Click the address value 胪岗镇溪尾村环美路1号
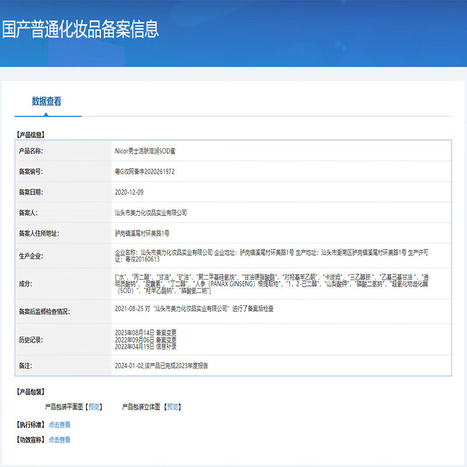467x467 pixels. (142, 233)
